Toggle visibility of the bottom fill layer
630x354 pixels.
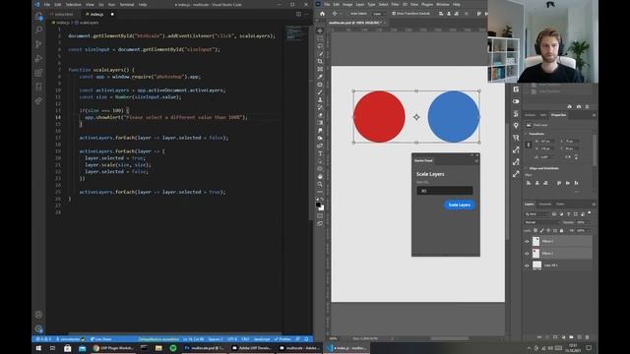click(x=527, y=265)
